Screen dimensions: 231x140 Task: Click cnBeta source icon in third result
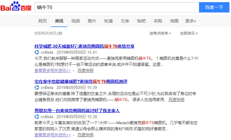(37, 117)
